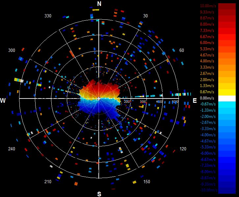Click the 2000 range ring label
Image resolution: width=239 pixels, height=197 pixels.
coord(127,101)
